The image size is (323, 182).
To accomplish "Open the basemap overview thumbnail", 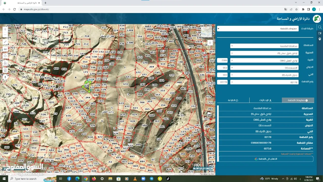I will coord(207,33).
